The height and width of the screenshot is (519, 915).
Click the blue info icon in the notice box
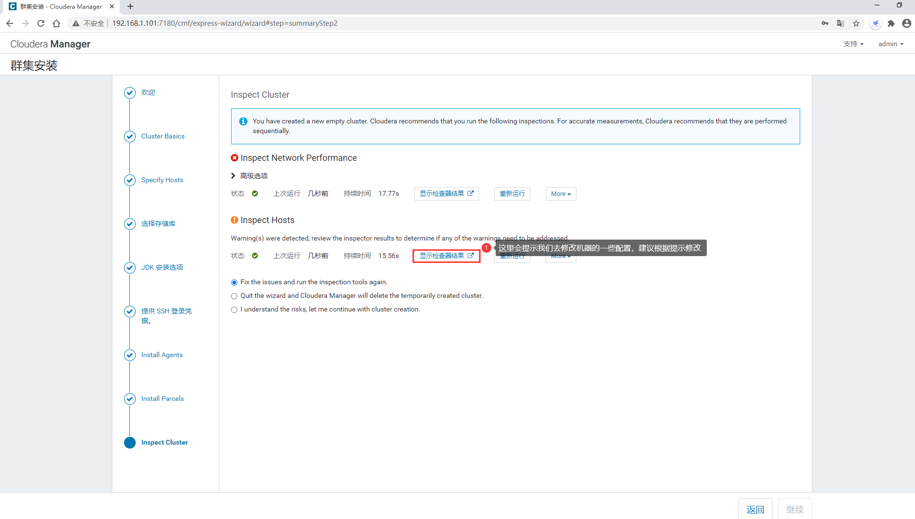(243, 121)
